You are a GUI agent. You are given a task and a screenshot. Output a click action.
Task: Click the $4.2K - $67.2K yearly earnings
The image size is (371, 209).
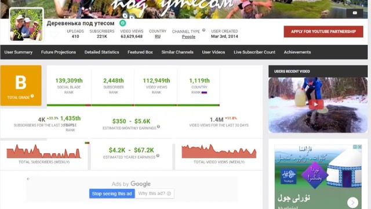pyautogui.click(x=132, y=150)
